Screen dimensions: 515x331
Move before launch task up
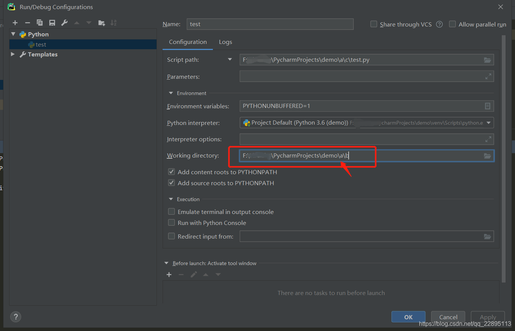coord(206,275)
